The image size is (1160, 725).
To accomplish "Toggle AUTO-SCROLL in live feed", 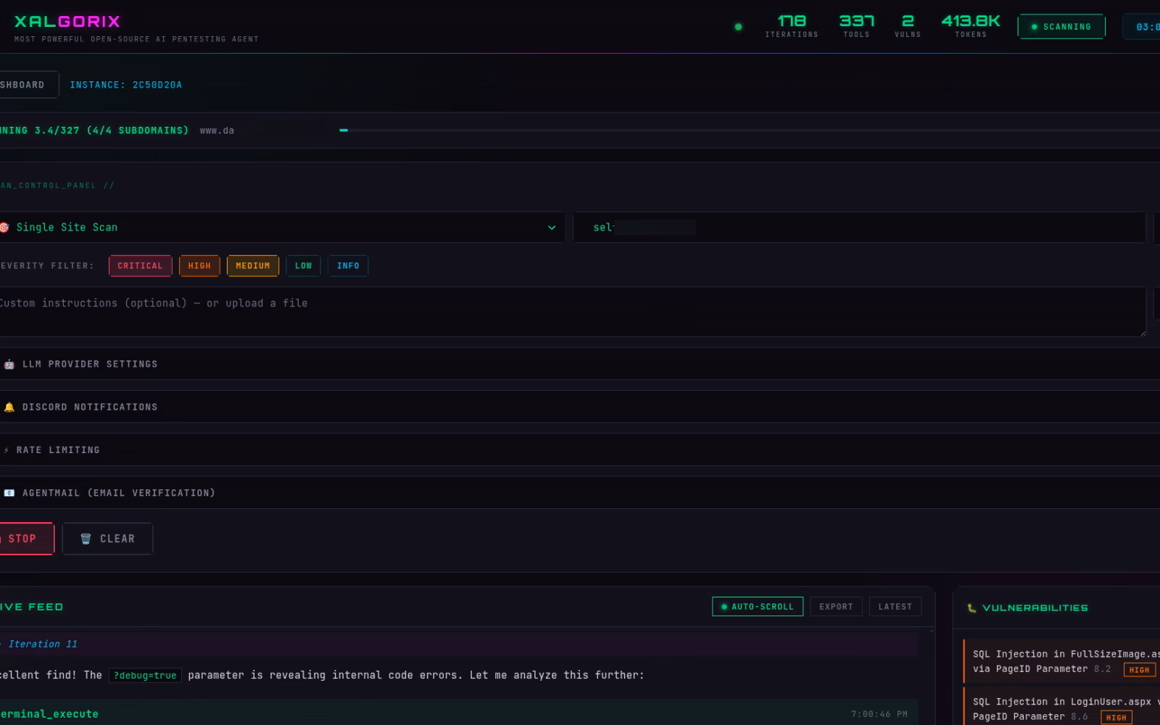I will pyautogui.click(x=758, y=607).
